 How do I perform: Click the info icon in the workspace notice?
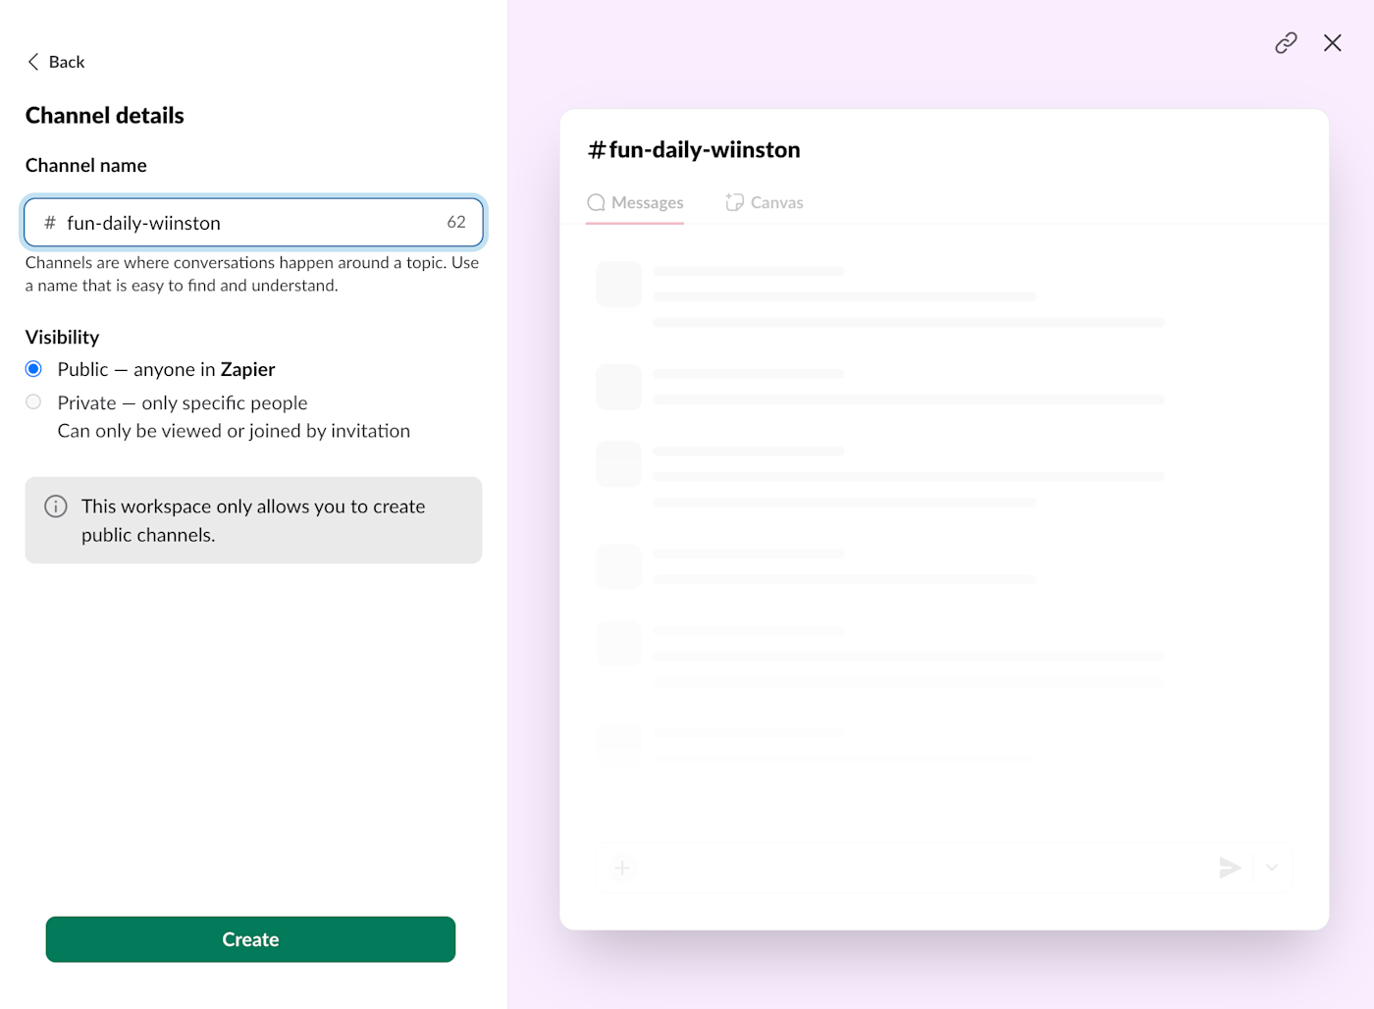pyautogui.click(x=56, y=506)
